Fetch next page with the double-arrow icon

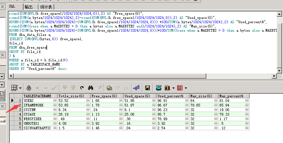[65, 88]
